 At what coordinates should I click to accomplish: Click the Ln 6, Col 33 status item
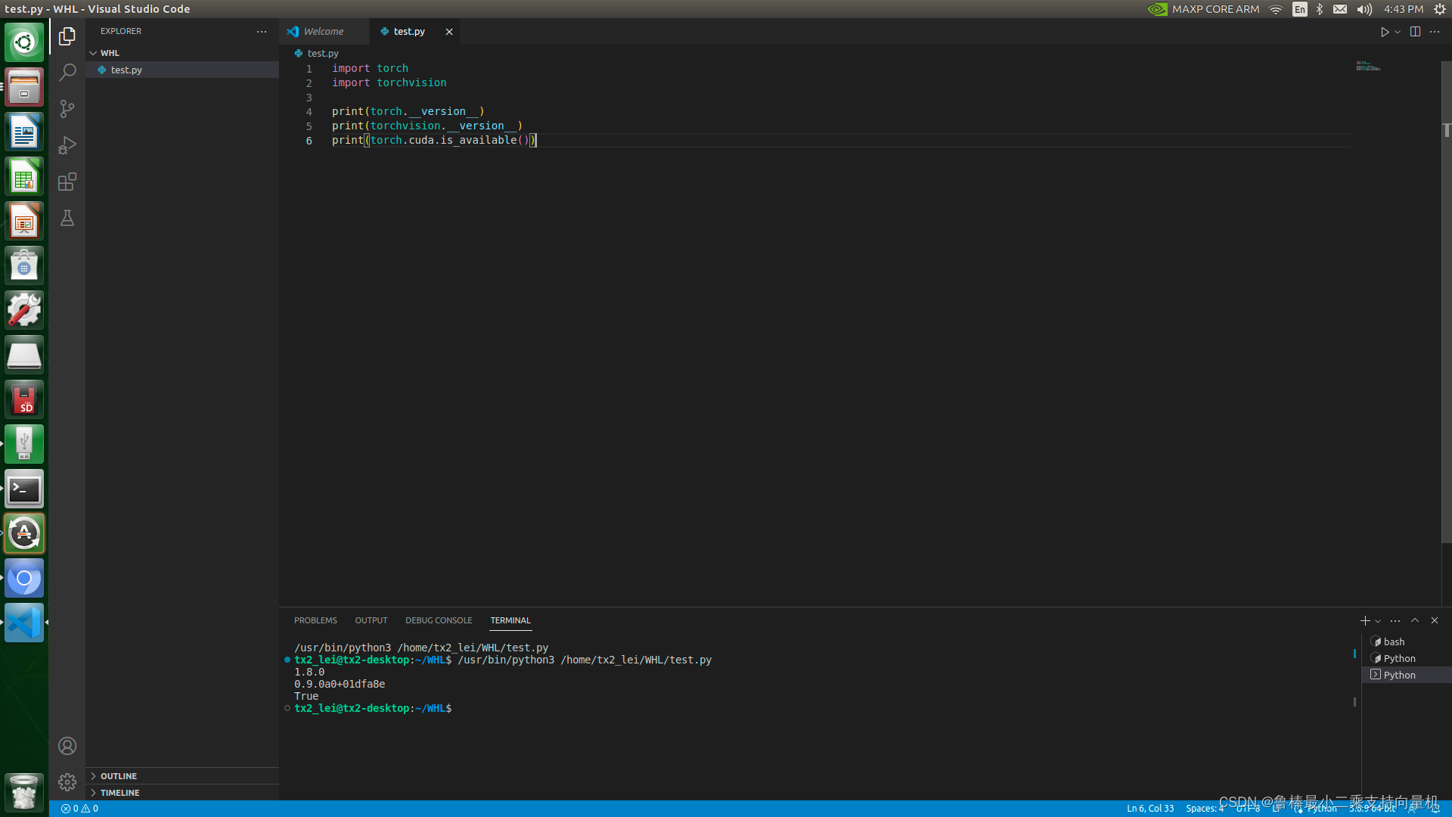tap(1149, 808)
